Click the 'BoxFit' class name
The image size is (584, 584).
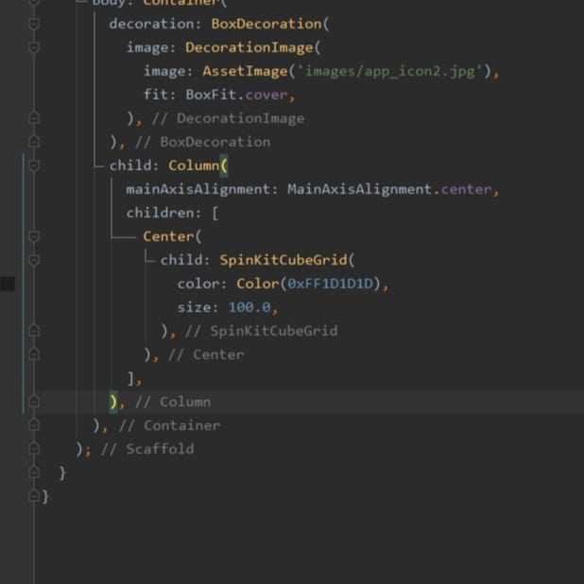(211, 94)
